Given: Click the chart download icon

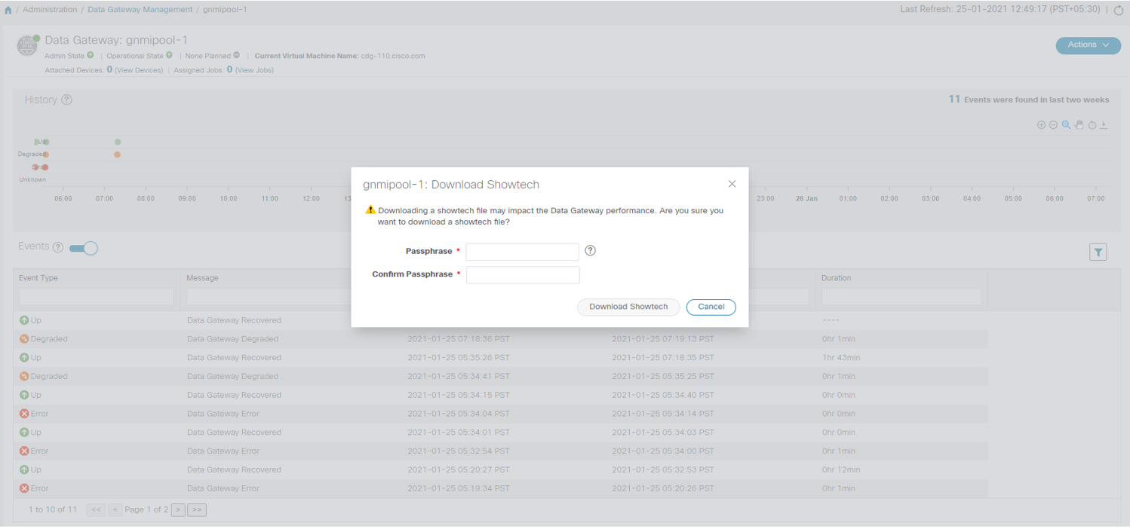Looking at the screenshot, I should click(x=1104, y=125).
